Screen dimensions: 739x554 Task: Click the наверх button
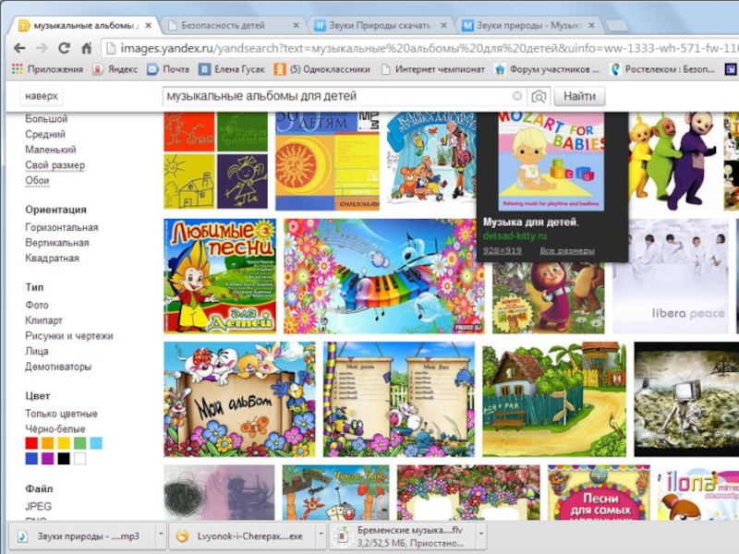click(x=42, y=96)
